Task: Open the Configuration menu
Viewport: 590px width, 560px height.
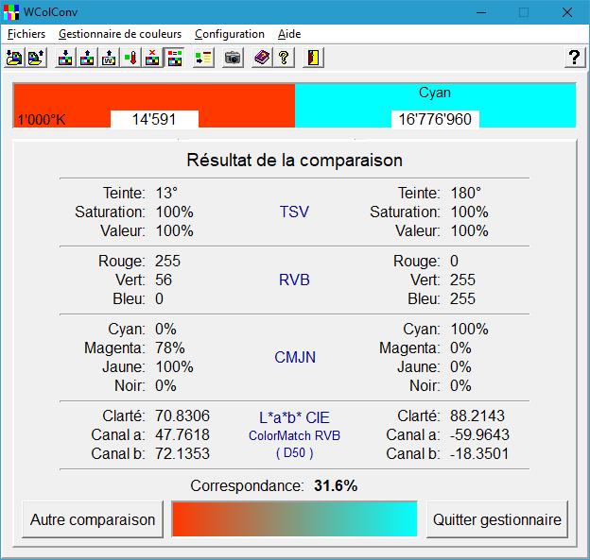Action: [x=230, y=34]
